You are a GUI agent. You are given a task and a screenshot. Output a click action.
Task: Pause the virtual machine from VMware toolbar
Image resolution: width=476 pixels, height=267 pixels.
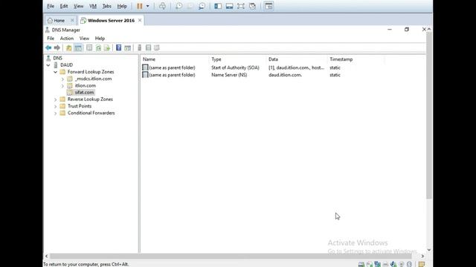139,6
